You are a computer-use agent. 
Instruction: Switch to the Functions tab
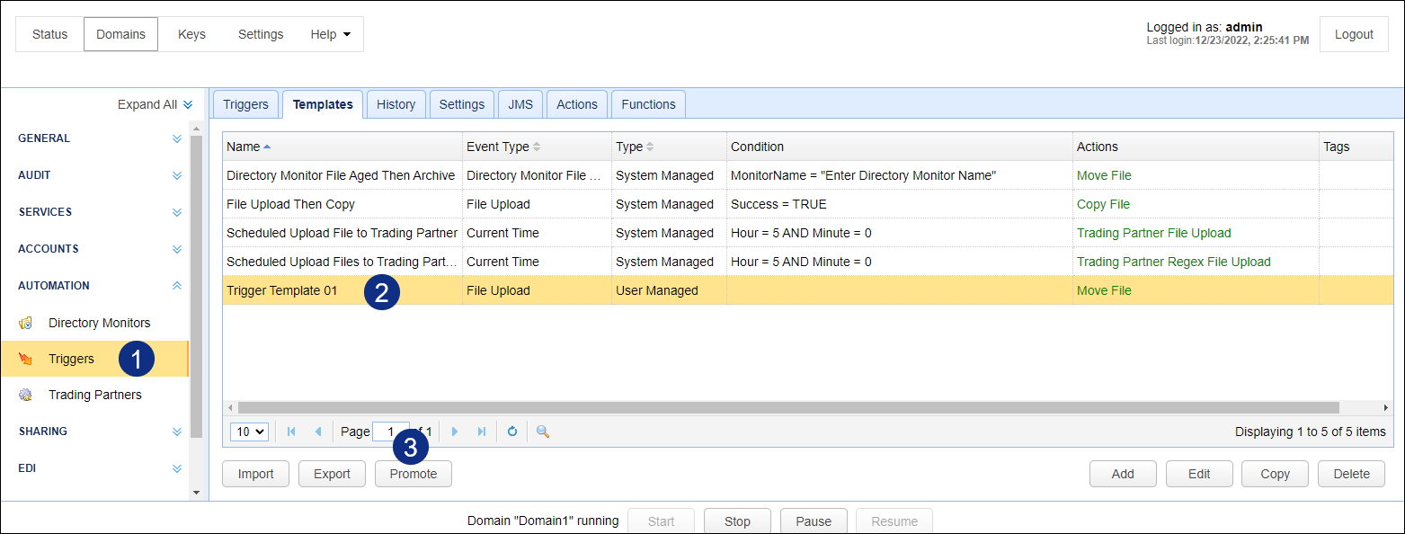click(649, 104)
